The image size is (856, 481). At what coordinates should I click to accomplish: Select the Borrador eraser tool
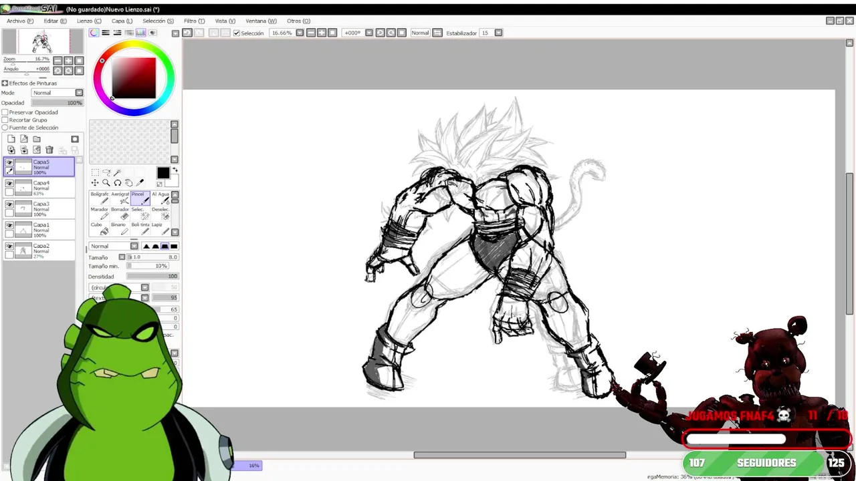pos(120,213)
